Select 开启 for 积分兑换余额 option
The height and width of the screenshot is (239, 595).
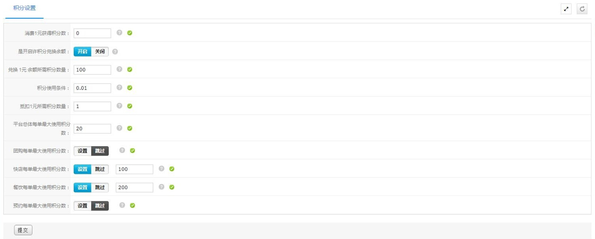(x=83, y=51)
